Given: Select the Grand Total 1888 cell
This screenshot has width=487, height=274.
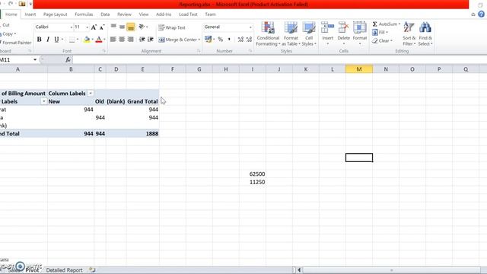Looking at the screenshot, I should [142, 134].
